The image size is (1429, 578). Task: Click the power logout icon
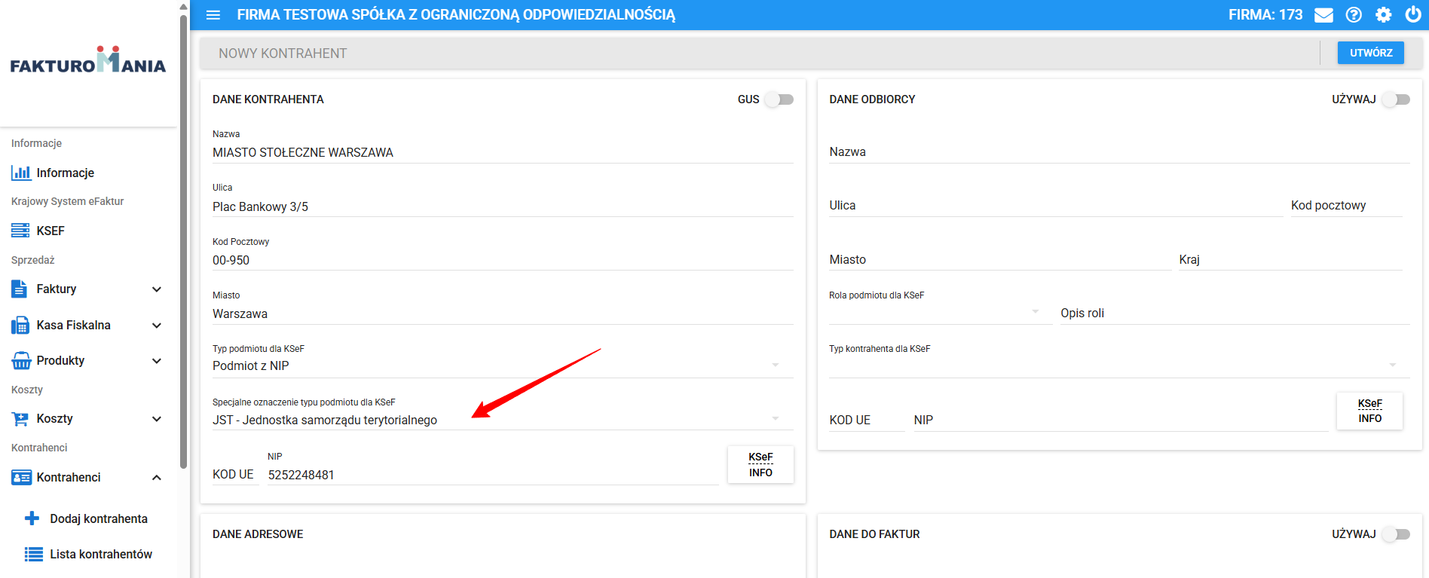pyautogui.click(x=1413, y=14)
